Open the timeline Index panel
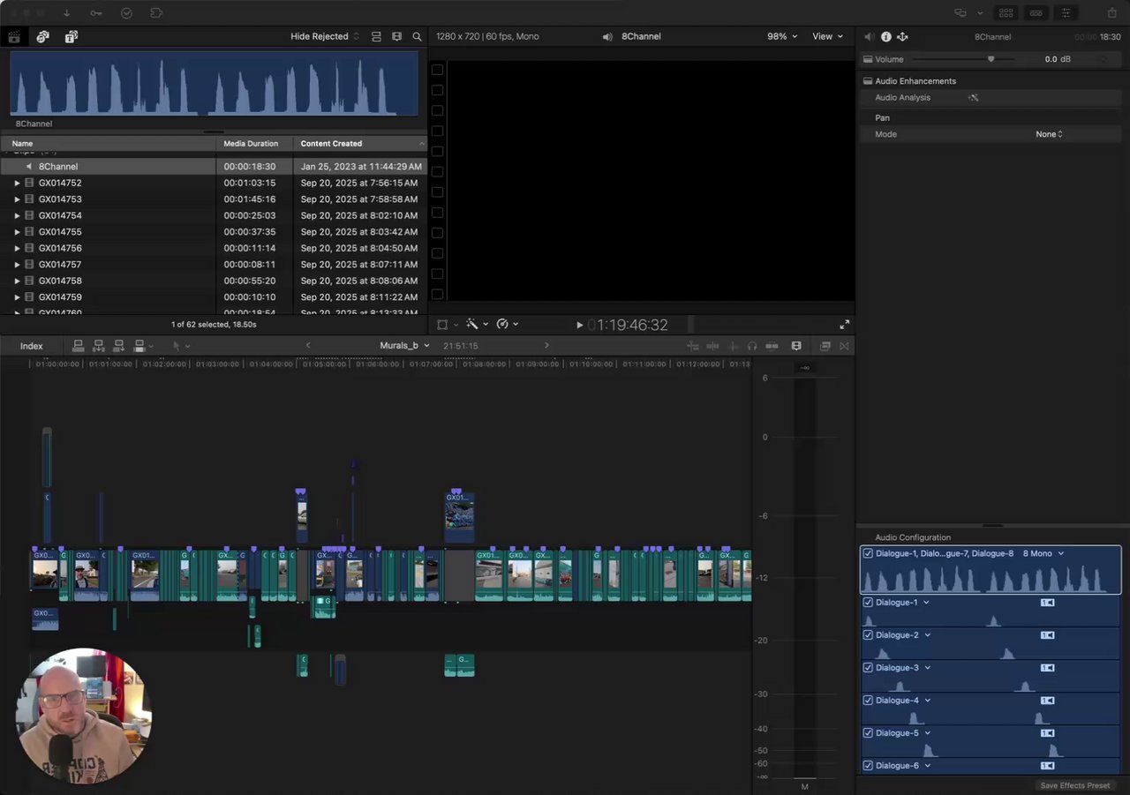This screenshot has height=795, width=1130. (32, 346)
